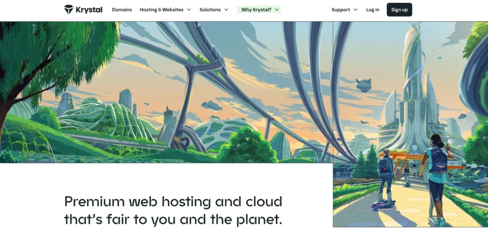Click the cat-shaped airship in the illustration
Viewport: 488px width, 230px height.
[363, 85]
